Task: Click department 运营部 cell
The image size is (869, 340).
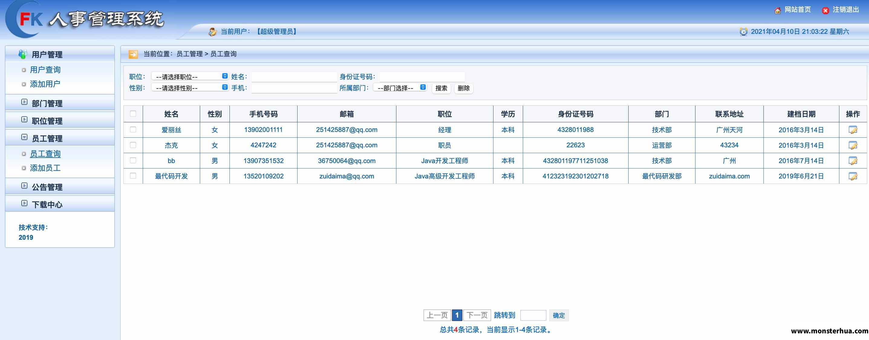Action: [x=662, y=145]
